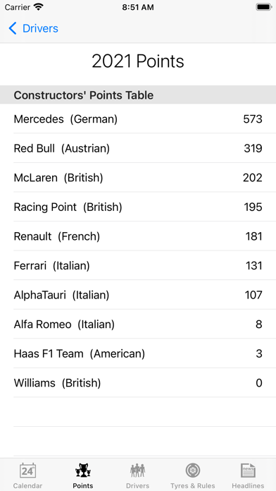The width and height of the screenshot is (276, 491).
Task: Select the Ferrari (Italian) row
Action: coord(138,265)
